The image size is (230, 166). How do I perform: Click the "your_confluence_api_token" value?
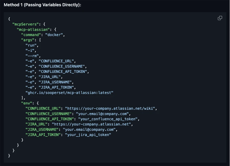pyautogui.click(x=108, y=119)
